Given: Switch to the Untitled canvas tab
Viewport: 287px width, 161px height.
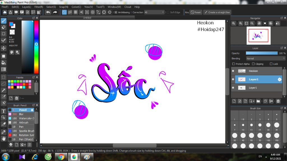Looking at the screenshot, I should (87, 18).
